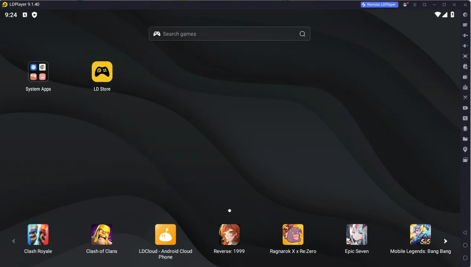
Task: Rotate the screen using sidebar icon
Action: coord(465,160)
